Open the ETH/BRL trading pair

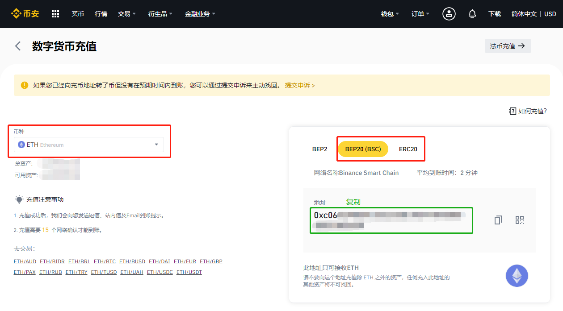pyautogui.click(x=80, y=261)
